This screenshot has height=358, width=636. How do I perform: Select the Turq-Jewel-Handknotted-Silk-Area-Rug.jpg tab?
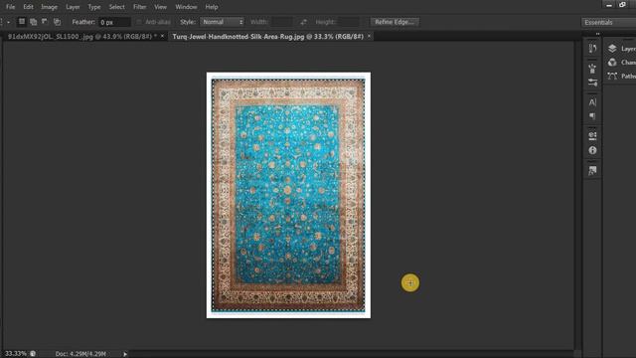point(267,36)
